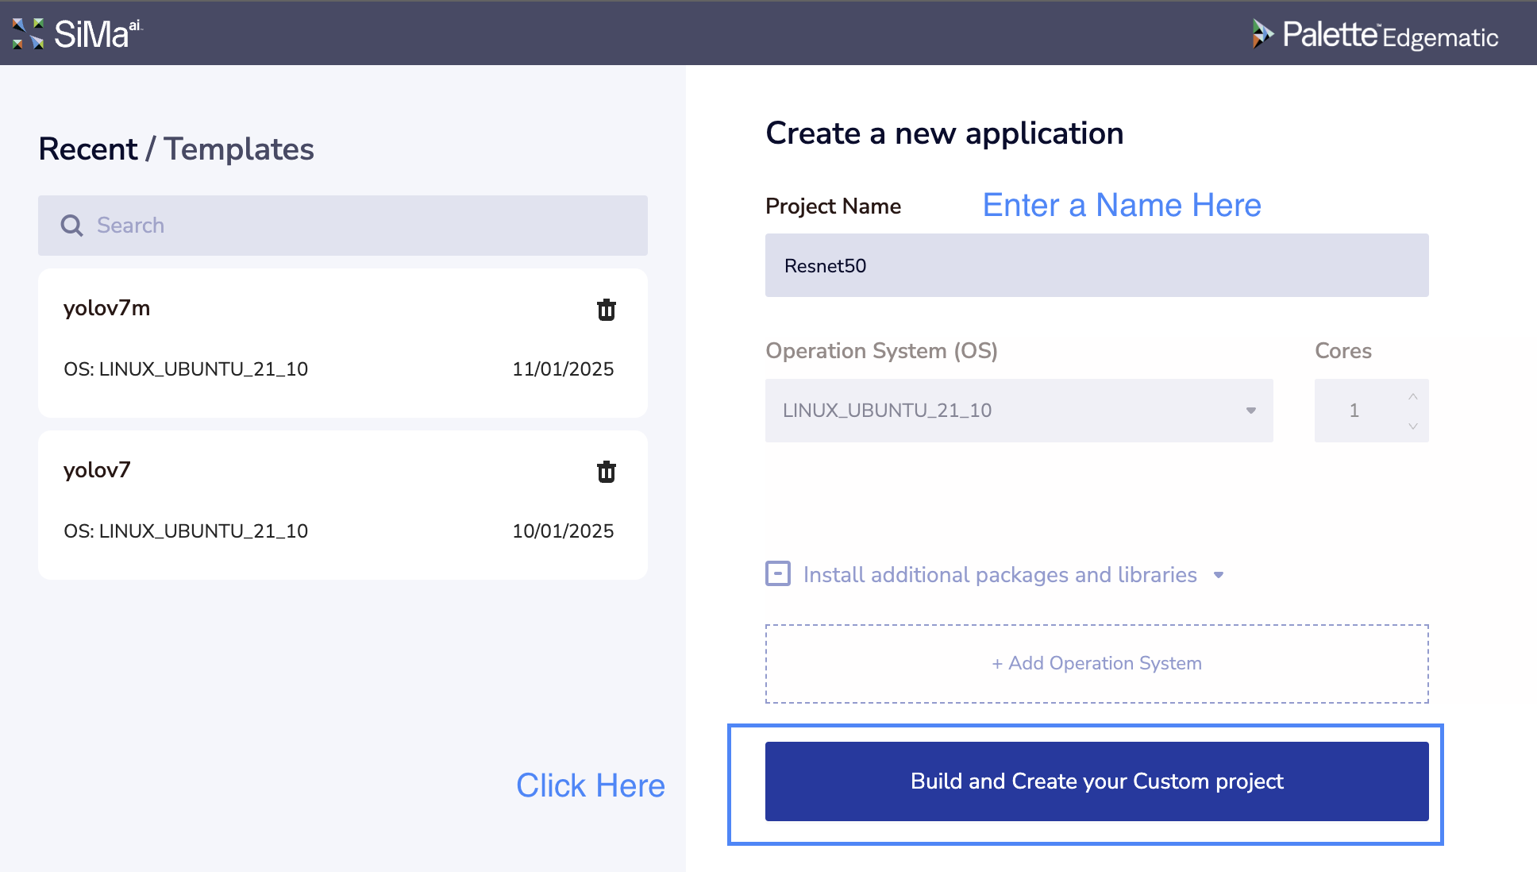The image size is (1537, 872).
Task: Click Build and Create your Custom project
Action: coord(1096,781)
